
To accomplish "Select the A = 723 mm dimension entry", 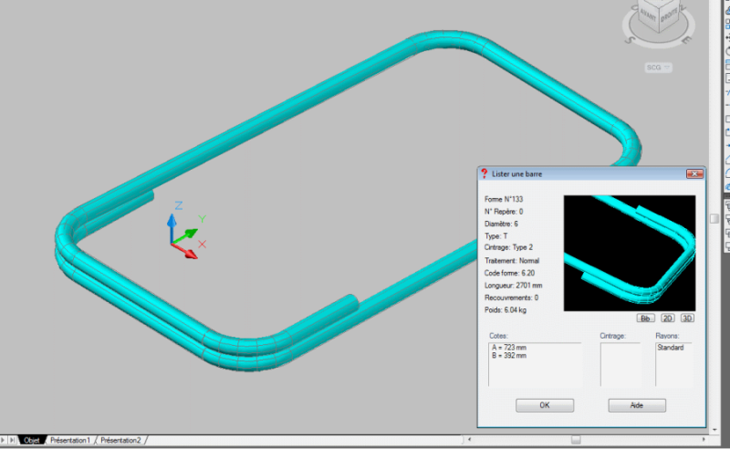I will coord(509,348).
